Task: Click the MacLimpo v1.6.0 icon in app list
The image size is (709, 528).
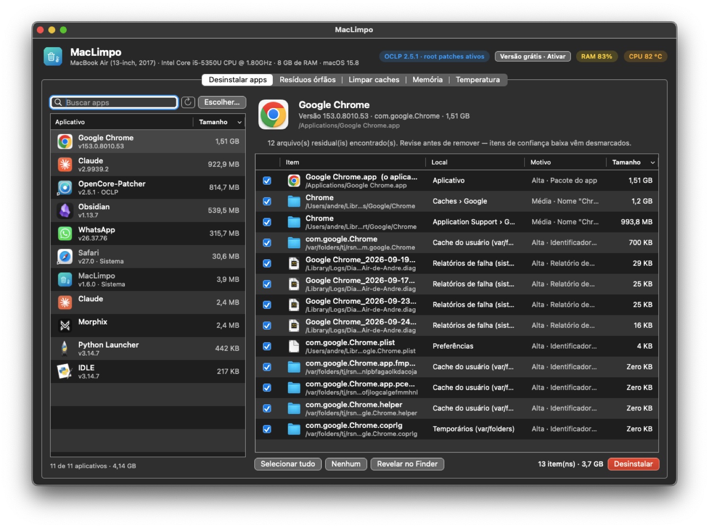Action: (x=65, y=280)
